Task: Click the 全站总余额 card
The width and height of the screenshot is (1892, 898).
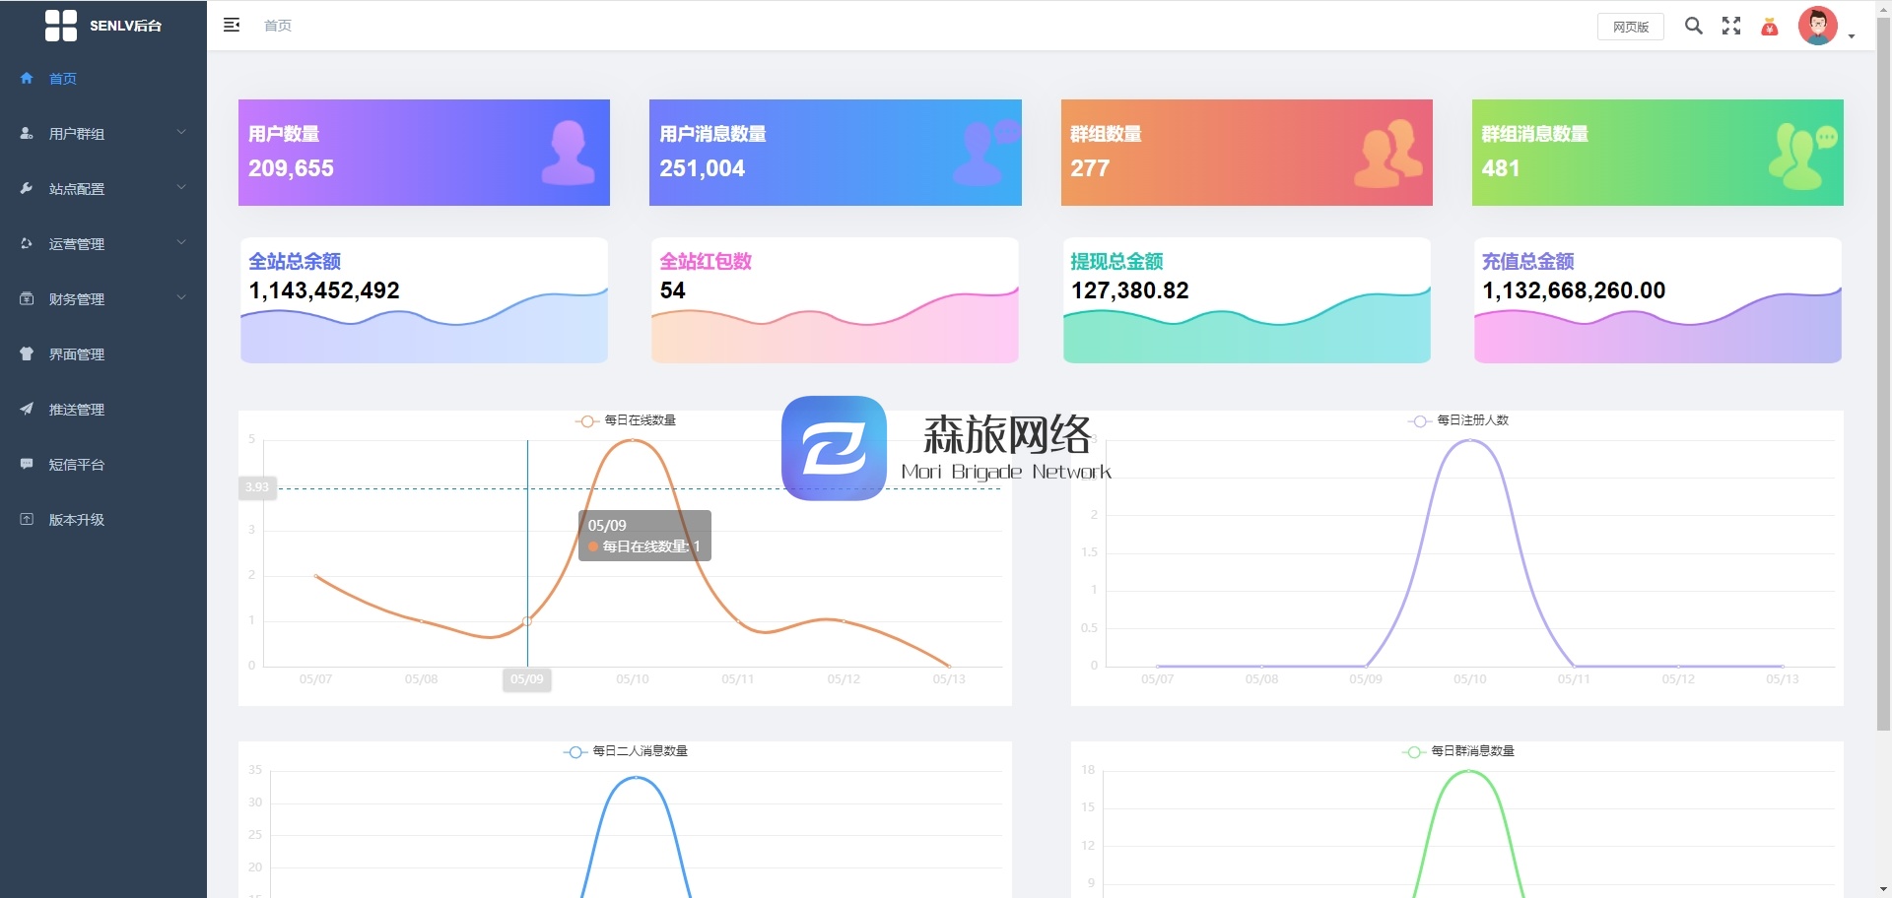Action: tap(424, 300)
